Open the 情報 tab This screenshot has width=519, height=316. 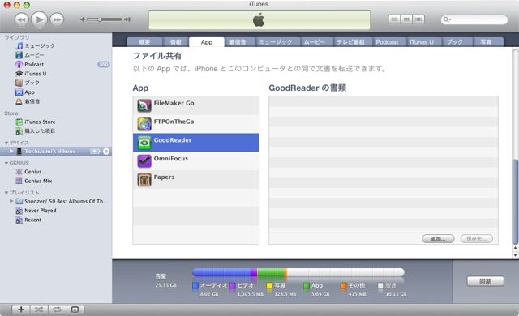coord(176,42)
